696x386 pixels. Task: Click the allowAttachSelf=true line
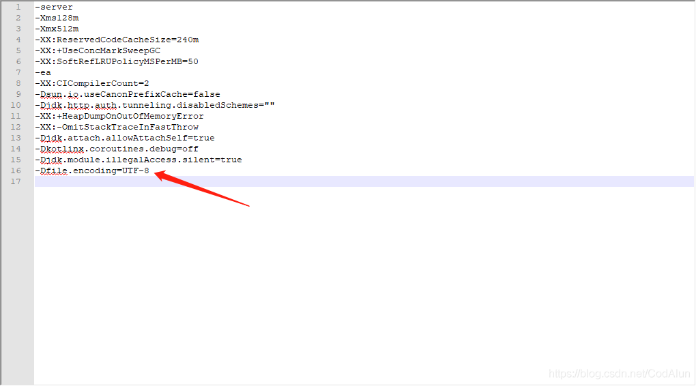point(125,138)
